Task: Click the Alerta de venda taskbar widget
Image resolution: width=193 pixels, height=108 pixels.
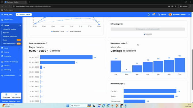Action: tap(8, 105)
